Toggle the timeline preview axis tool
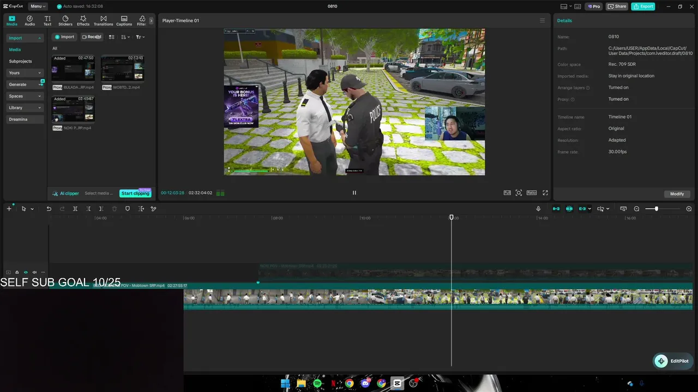The height and width of the screenshot is (392, 698). (x=600, y=209)
